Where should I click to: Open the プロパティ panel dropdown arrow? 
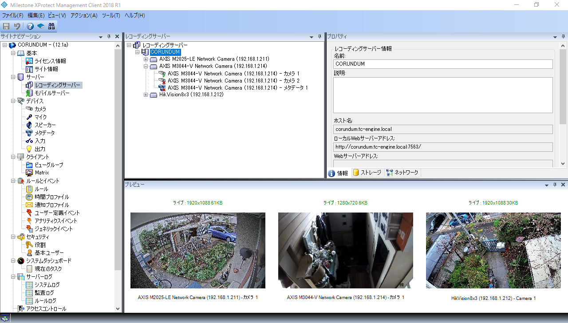pyautogui.click(x=556, y=36)
